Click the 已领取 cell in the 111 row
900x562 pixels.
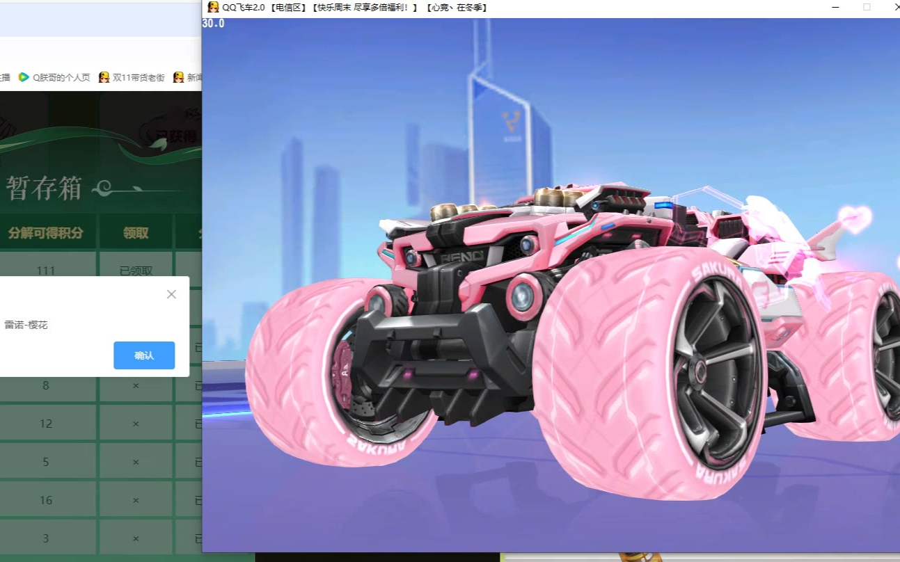coord(136,271)
